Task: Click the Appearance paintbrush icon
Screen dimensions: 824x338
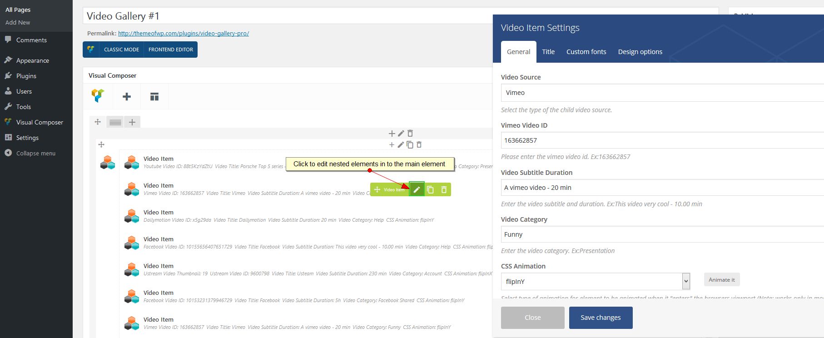Action: pyautogui.click(x=8, y=60)
